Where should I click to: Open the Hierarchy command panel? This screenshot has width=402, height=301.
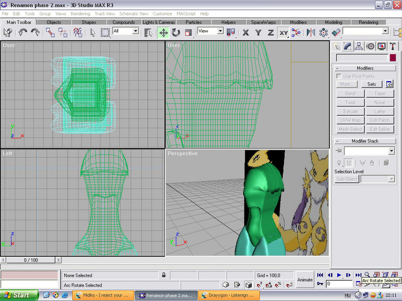[x=359, y=47]
